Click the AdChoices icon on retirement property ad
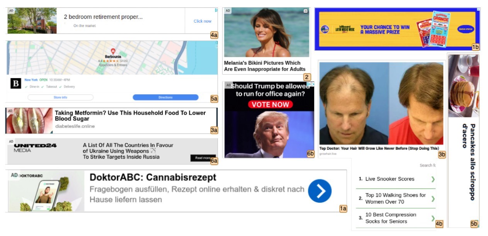The height and width of the screenshot is (236, 488). [216, 10]
